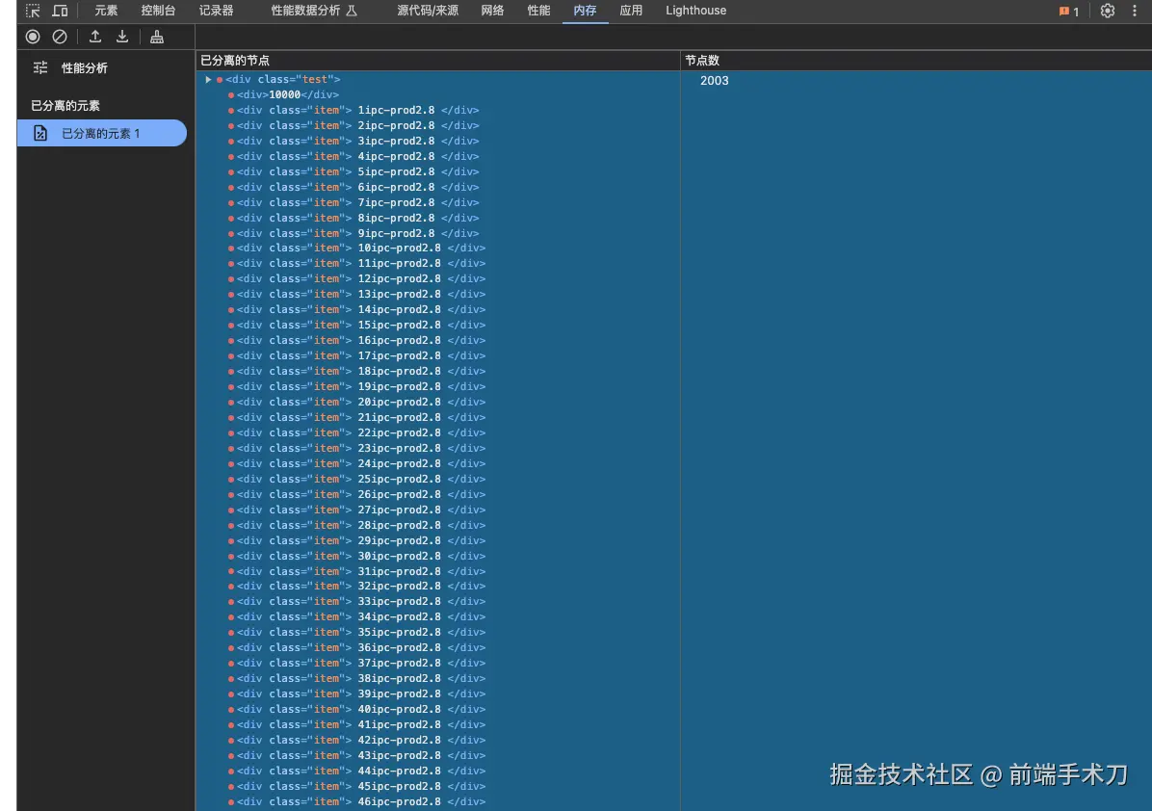The height and width of the screenshot is (811, 1152).
Task: Click the 性能分析 sliders icon
Action: [x=40, y=67]
